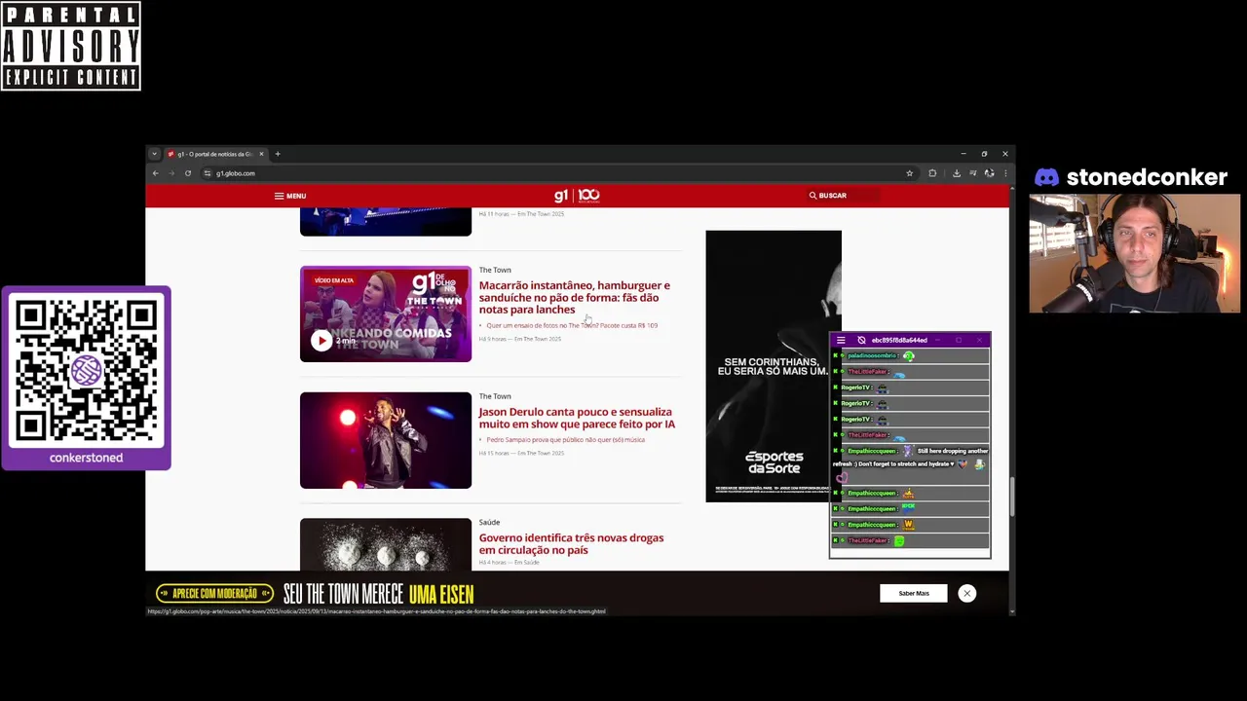
Task: Click the browser forward arrow
Action: pos(171,173)
